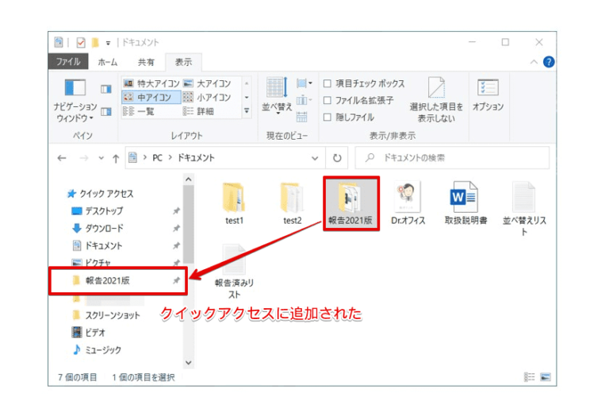Select 特大アイコン layout
The height and width of the screenshot is (416, 609).
coord(151,83)
